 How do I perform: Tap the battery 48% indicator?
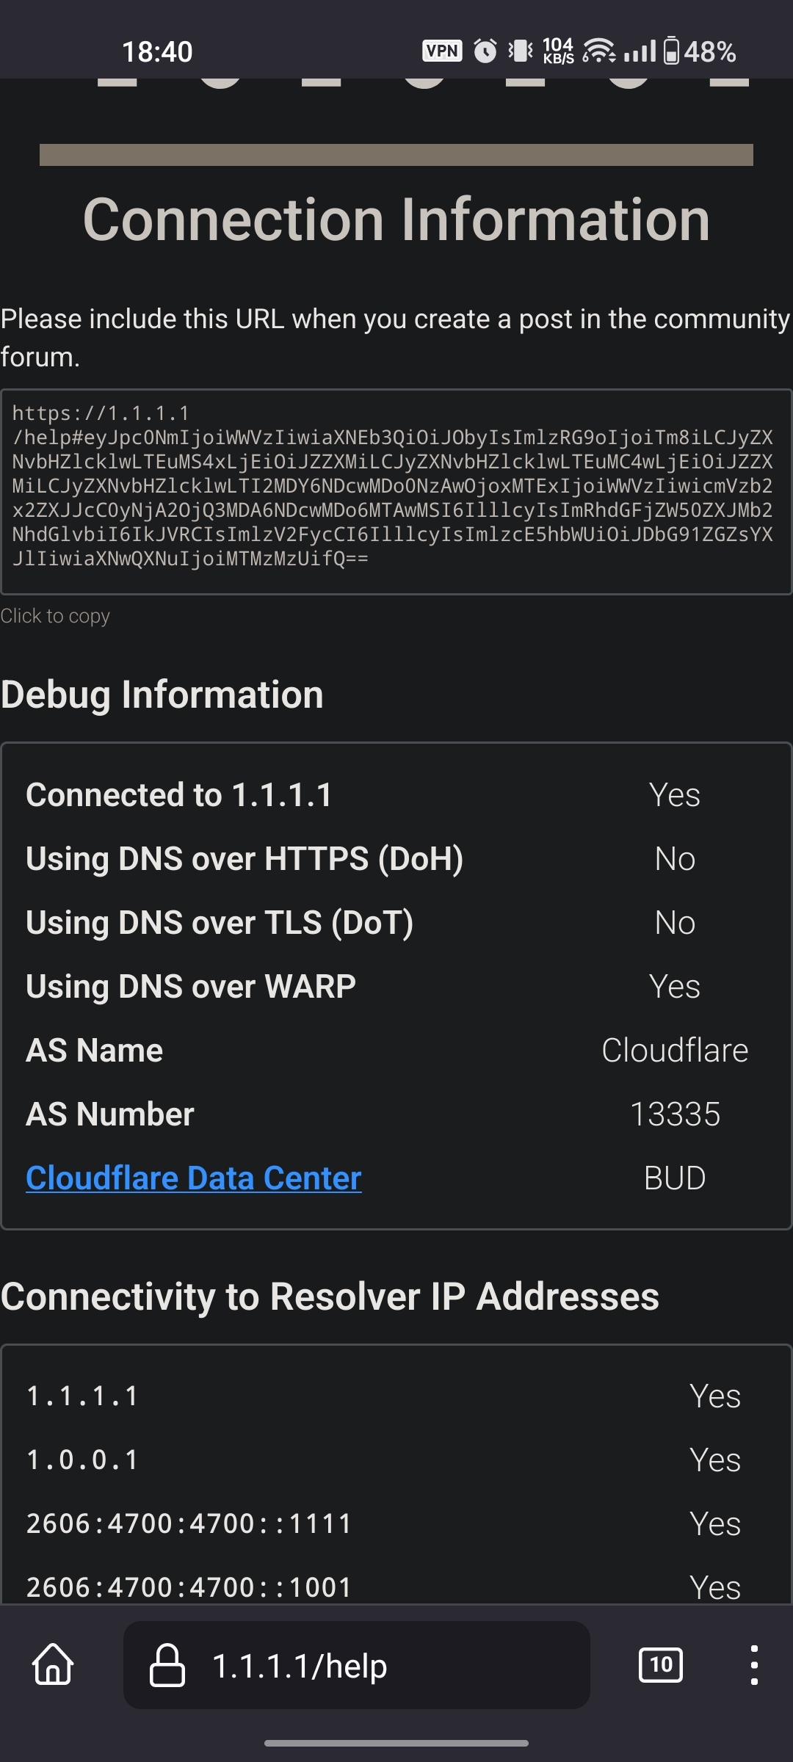pyautogui.click(x=700, y=51)
